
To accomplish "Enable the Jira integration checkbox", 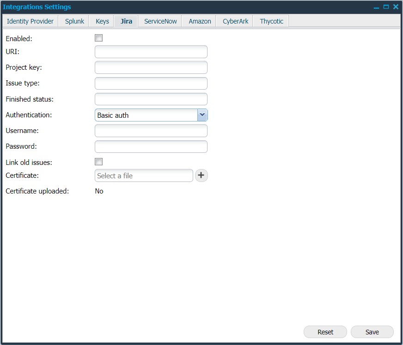I will (98, 38).
